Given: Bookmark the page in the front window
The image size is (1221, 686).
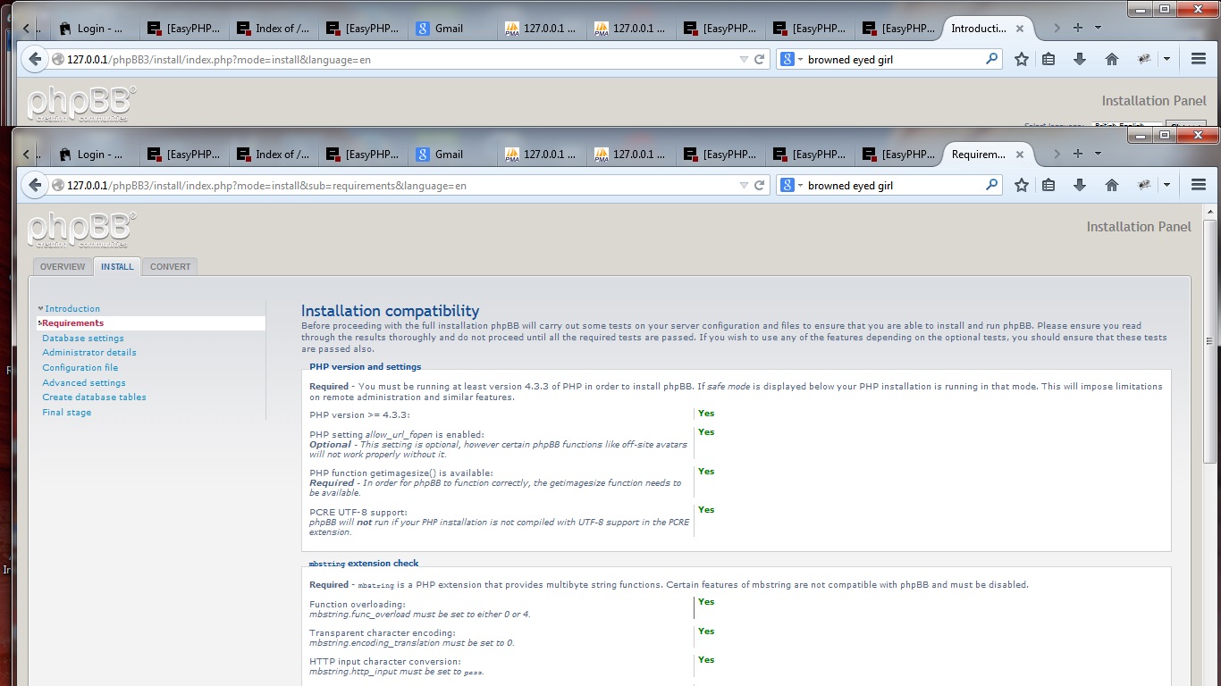Looking at the screenshot, I should click(x=1022, y=185).
